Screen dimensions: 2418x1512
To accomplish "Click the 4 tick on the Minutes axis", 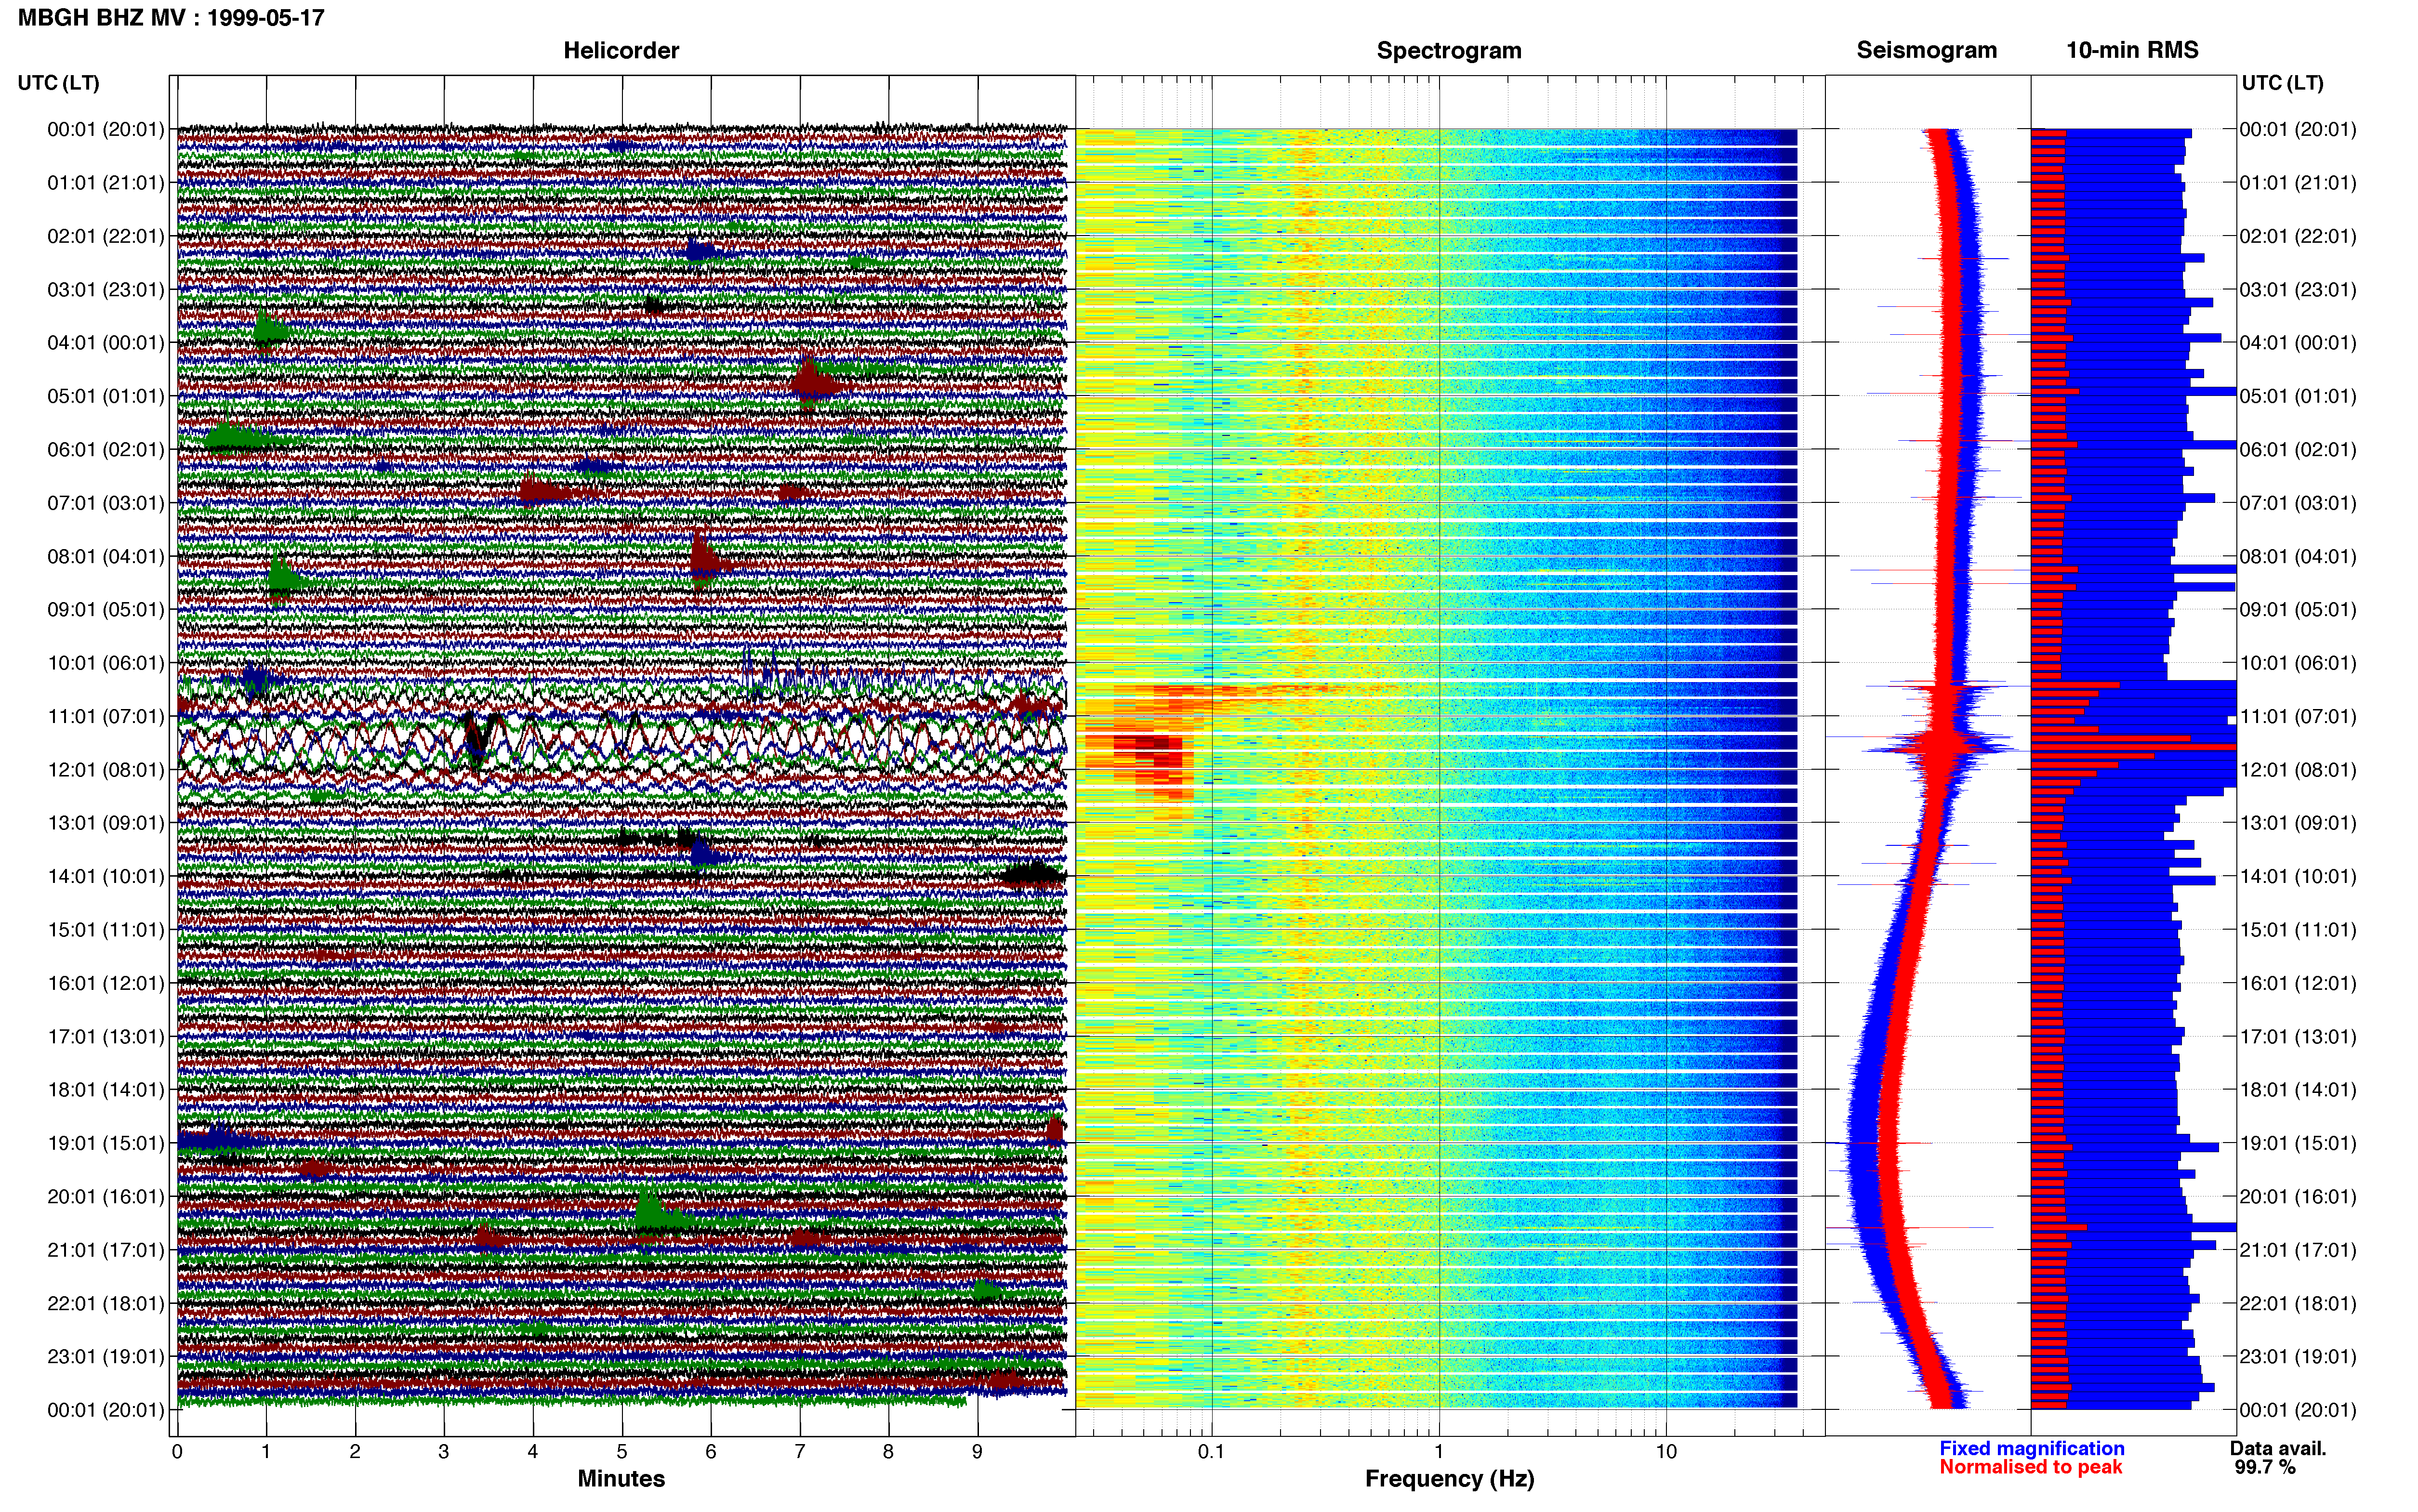I will pos(533,1452).
